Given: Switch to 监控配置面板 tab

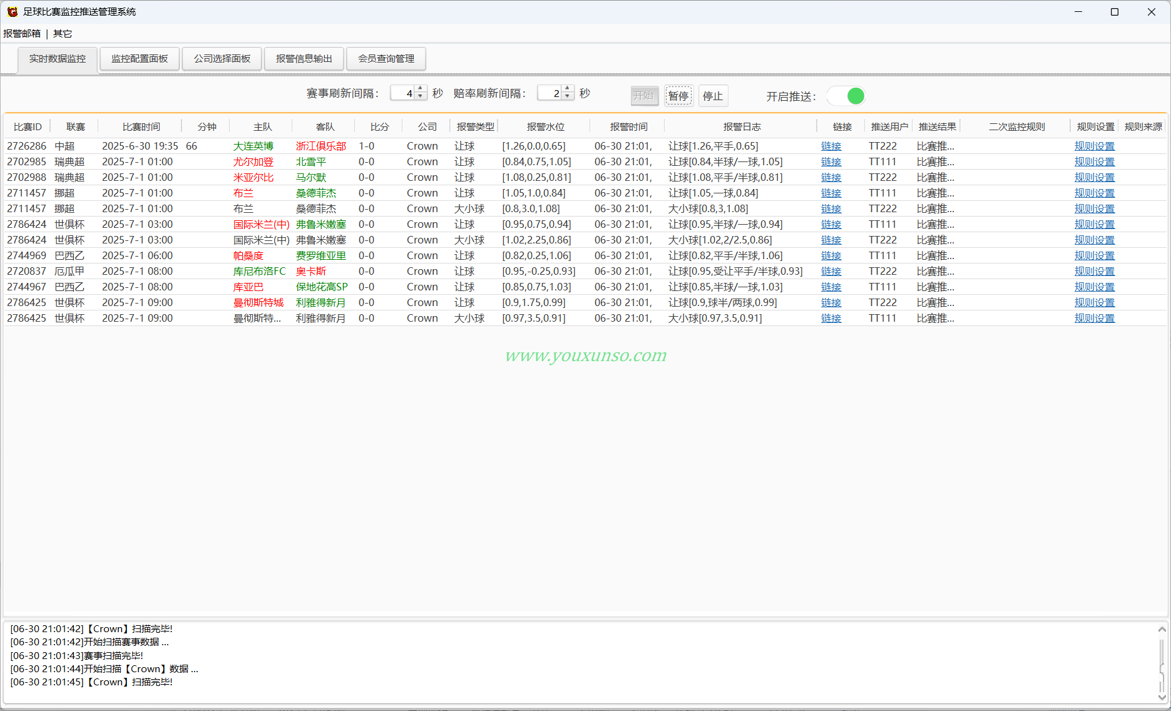Looking at the screenshot, I should pos(140,59).
